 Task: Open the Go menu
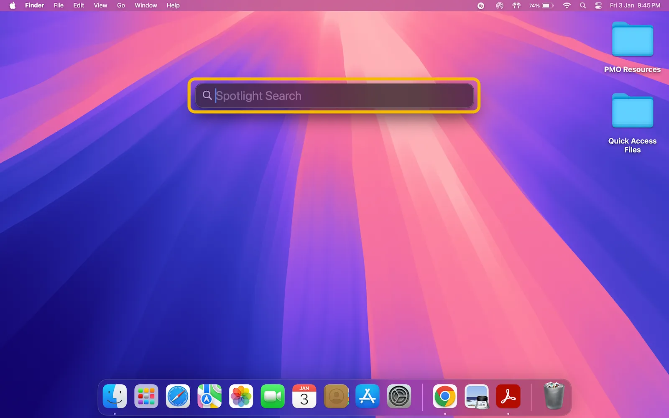pos(121,5)
